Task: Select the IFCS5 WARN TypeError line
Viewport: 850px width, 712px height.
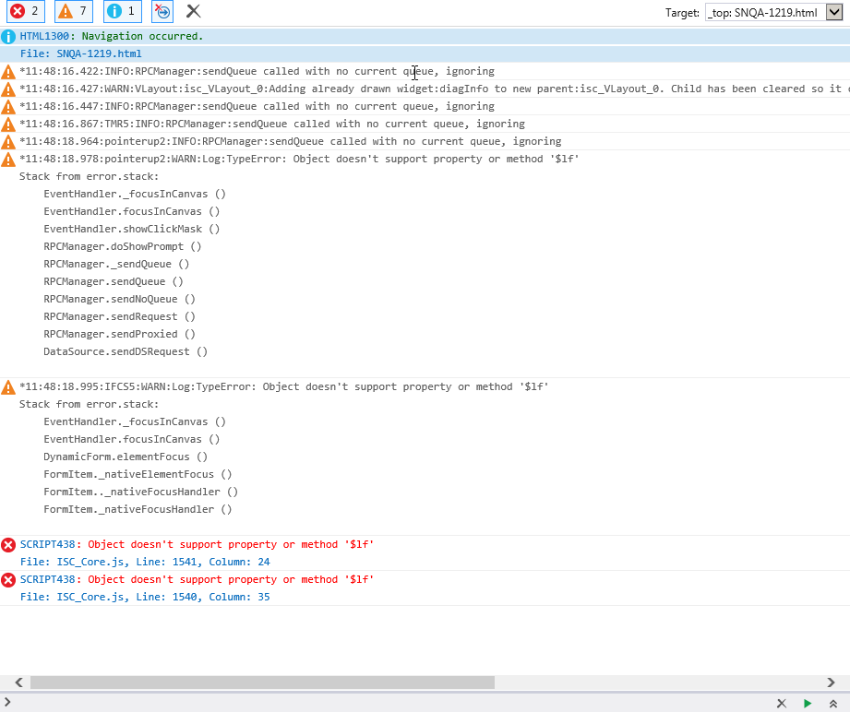Action: (x=284, y=386)
